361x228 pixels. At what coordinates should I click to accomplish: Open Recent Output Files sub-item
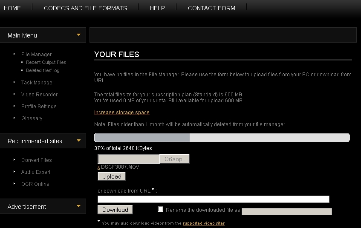click(46, 62)
